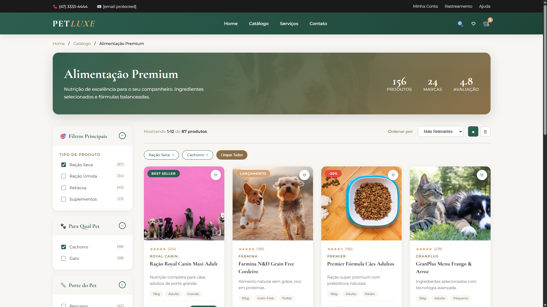547x307 pixels.
Task: Favorite the Royal Canin Maxi Adult product
Action: click(216, 175)
